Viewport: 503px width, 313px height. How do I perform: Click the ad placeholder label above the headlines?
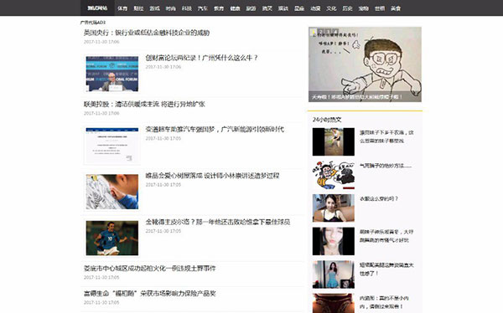[93, 23]
